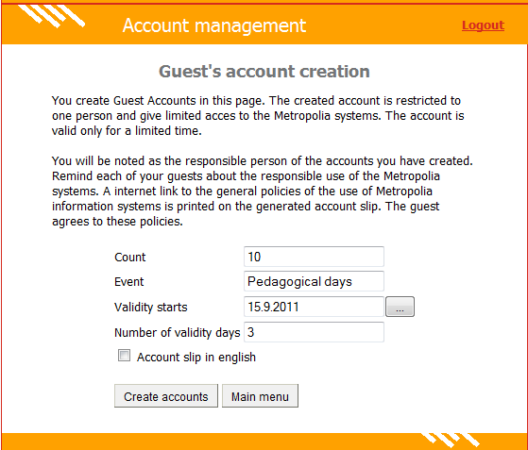Click the Count label
This screenshot has height=450, width=528.
[x=130, y=257]
